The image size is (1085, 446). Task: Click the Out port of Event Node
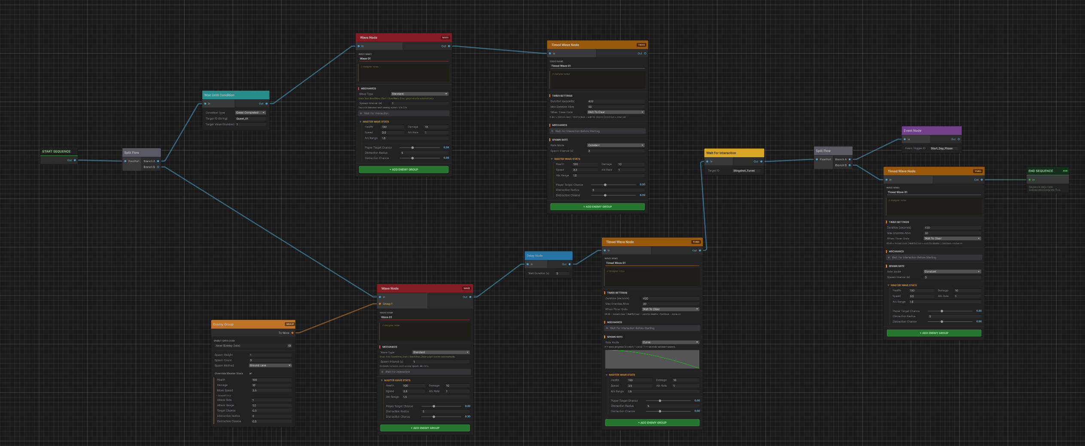pos(959,139)
